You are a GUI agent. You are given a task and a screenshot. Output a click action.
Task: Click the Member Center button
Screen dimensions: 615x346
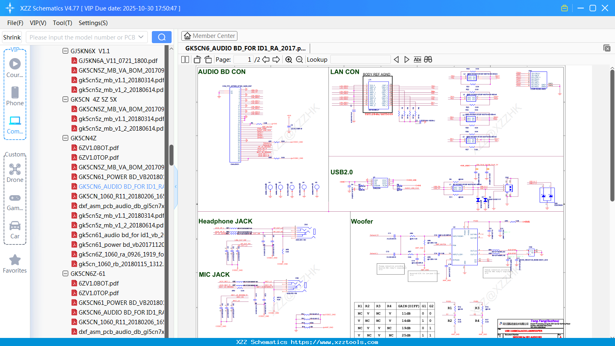[x=209, y=36]
